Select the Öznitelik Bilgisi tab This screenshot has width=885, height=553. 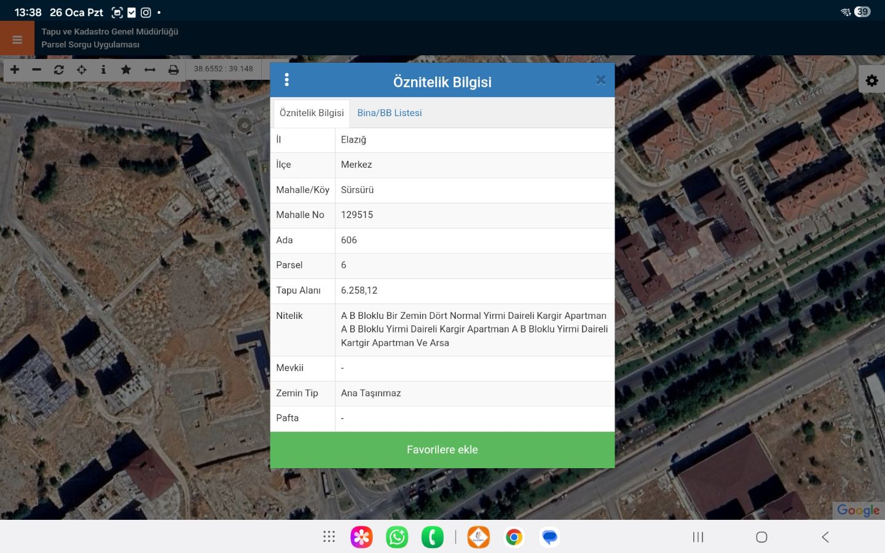tap(312, 113)
